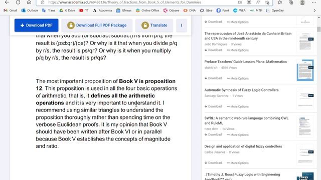Open author Carlos Jimenez profile

pyautogui.click(x=215, y=152)
